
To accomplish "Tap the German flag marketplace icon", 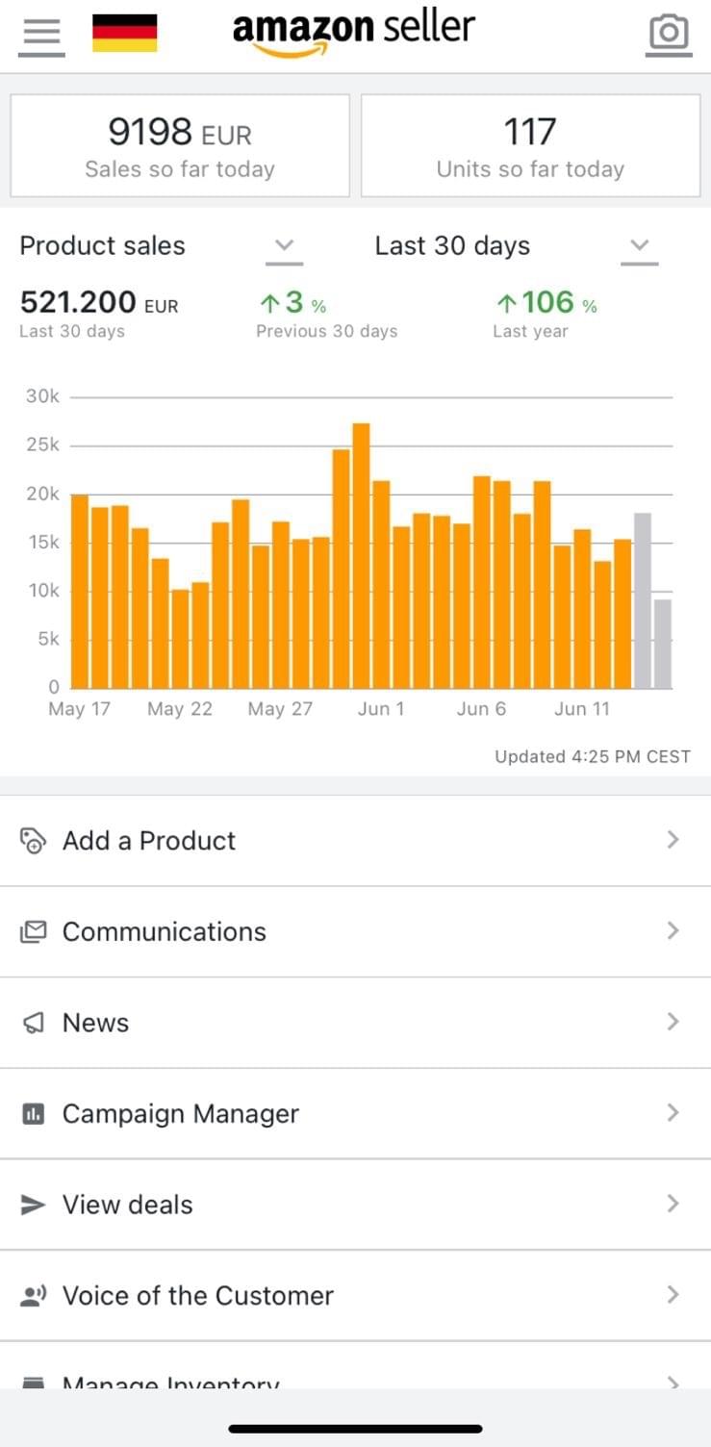I will (x=124, y=33).
